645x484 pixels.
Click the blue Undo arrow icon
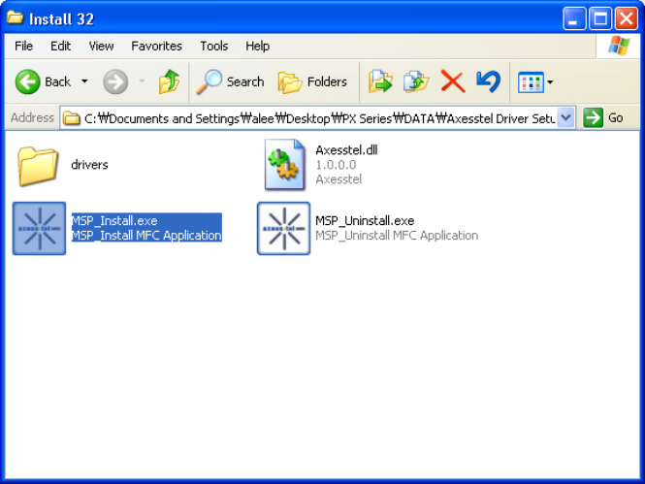point(488,81)
